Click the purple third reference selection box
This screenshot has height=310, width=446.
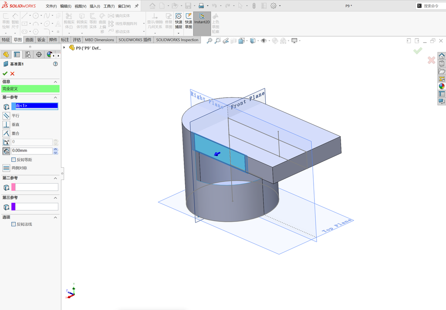tap(35, 207)
